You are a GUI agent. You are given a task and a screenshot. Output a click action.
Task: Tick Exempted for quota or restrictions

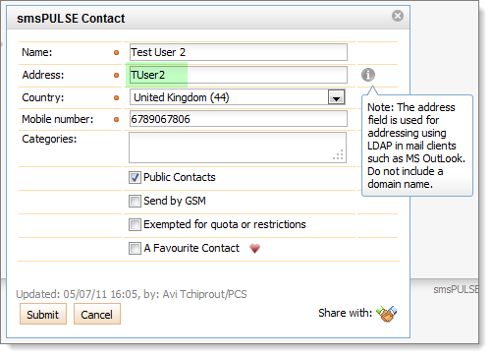[x=135, y=225]
